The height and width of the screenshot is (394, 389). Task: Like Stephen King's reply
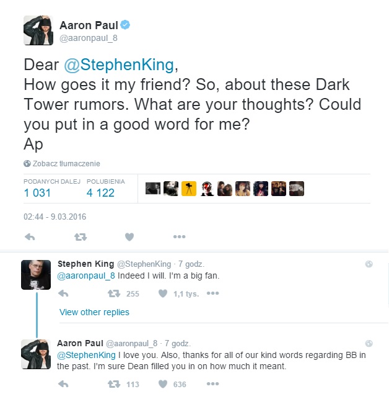(x=163, y=293)
